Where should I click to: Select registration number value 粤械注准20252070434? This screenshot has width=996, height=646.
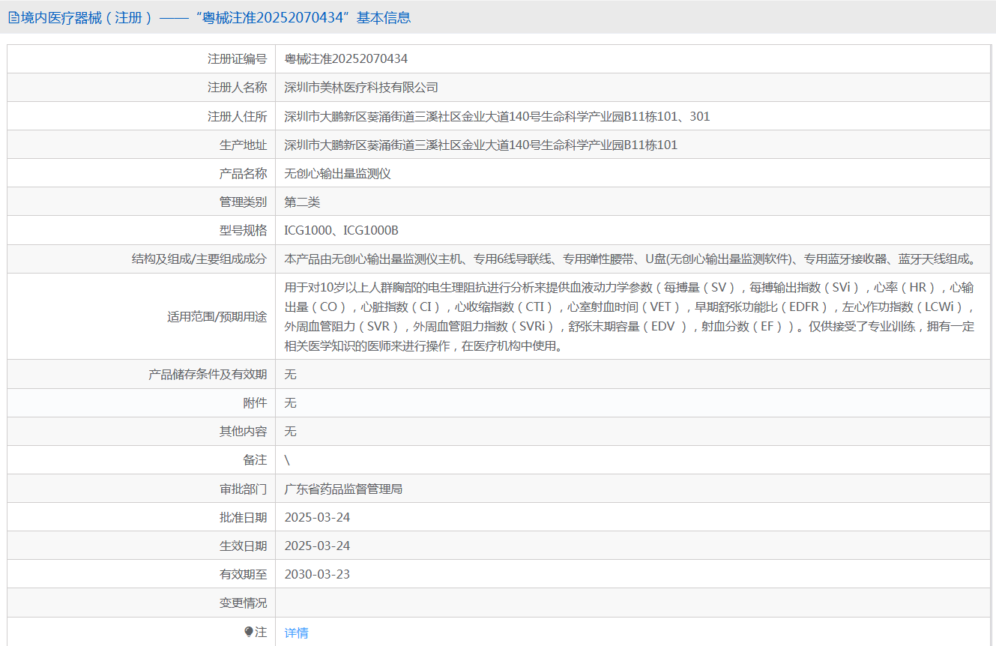coord(346,59)
